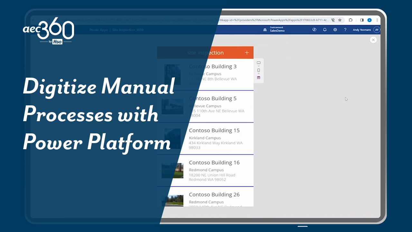412x232 pixels.
Task: Select the Contoso Building 15 list item
Action: click(x=214, y=138)
